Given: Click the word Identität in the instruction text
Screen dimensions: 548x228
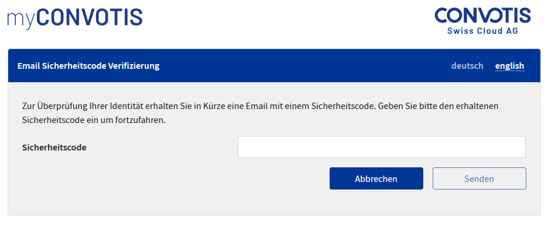Looking at the screenshot, I should point(126,106).
